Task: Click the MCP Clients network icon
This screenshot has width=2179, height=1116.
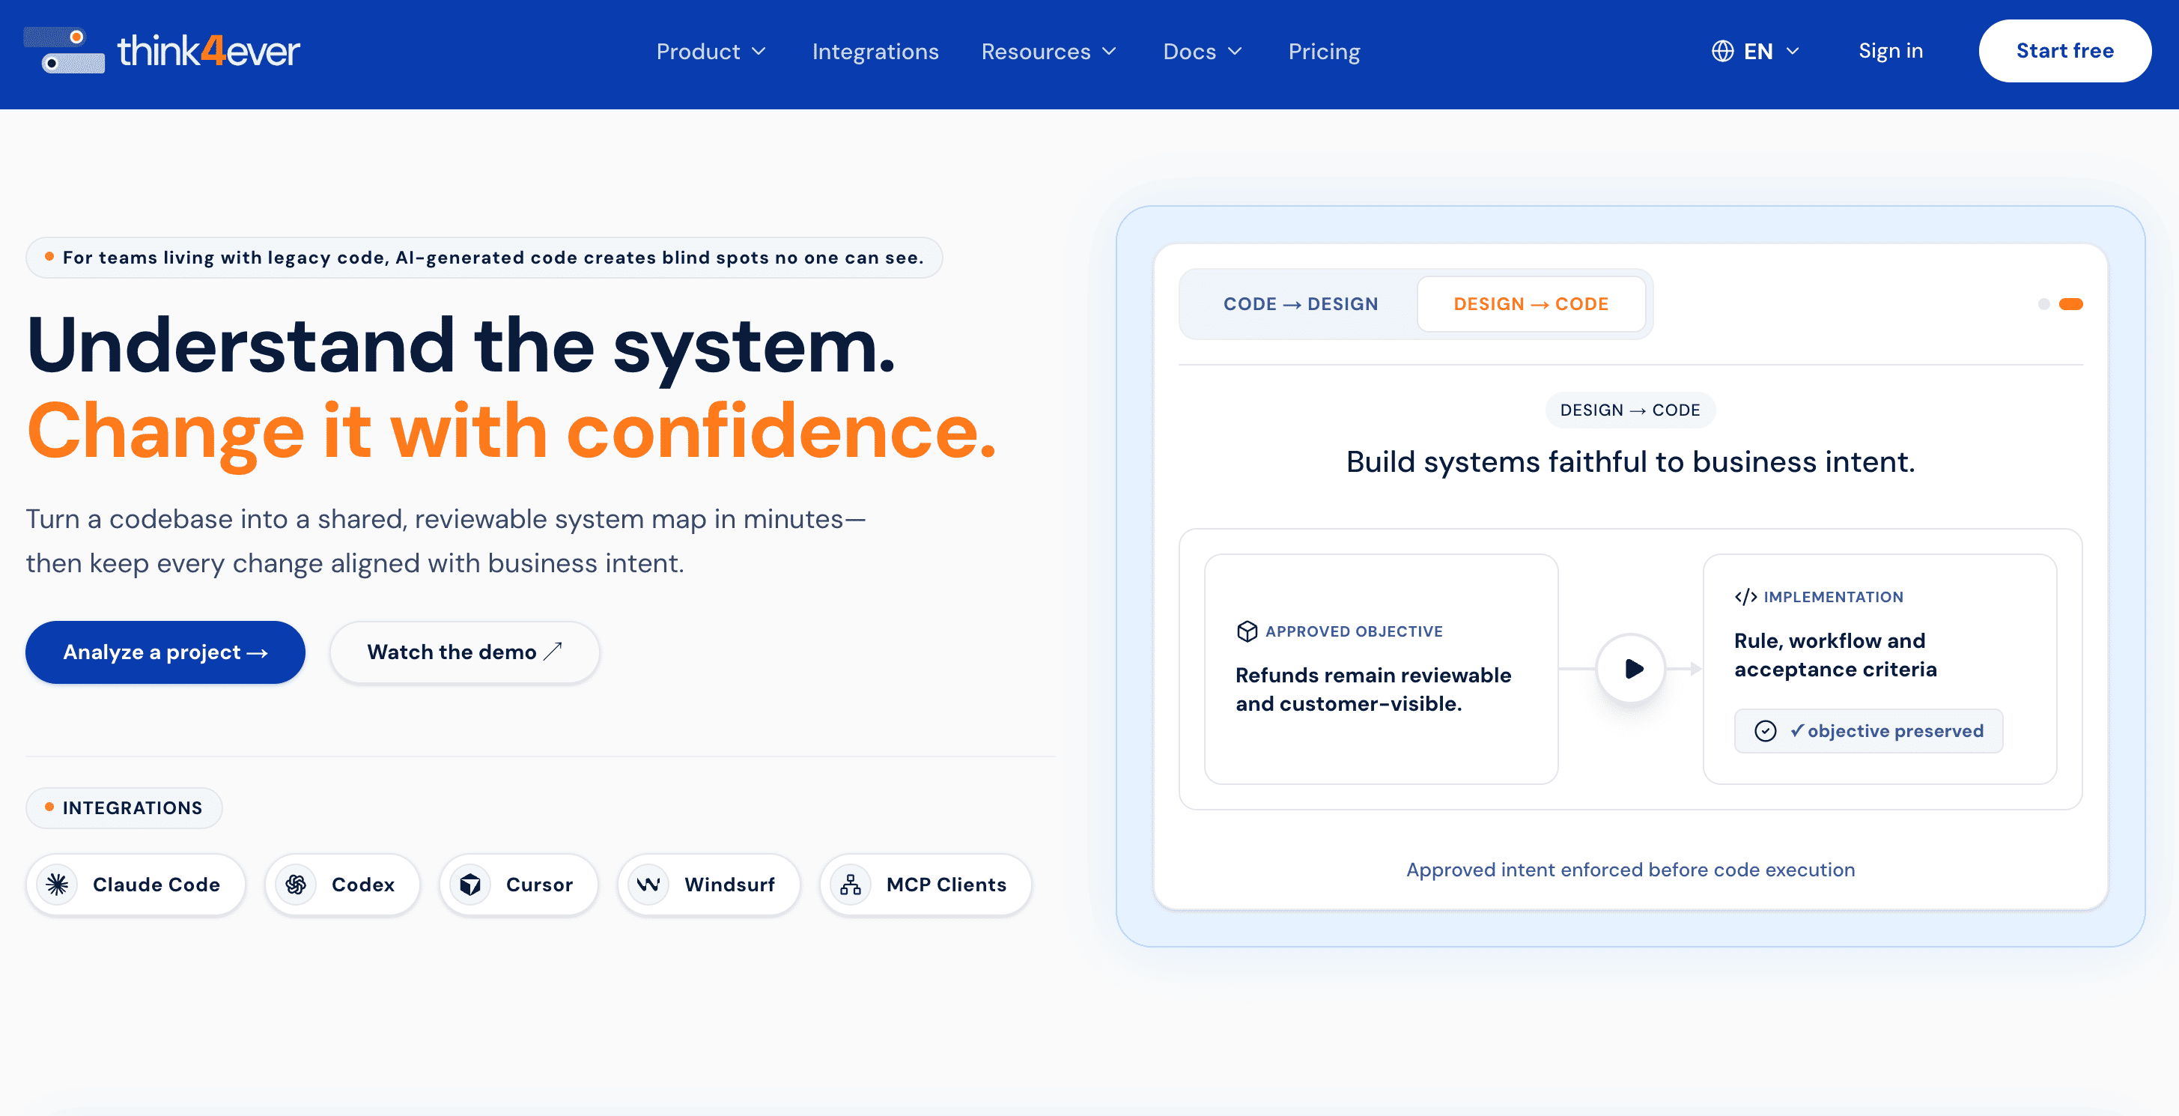Action: click(x=851, y=884)
